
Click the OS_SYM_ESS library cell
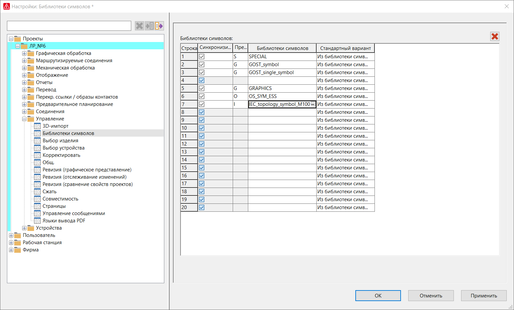(x=282, y=96)
